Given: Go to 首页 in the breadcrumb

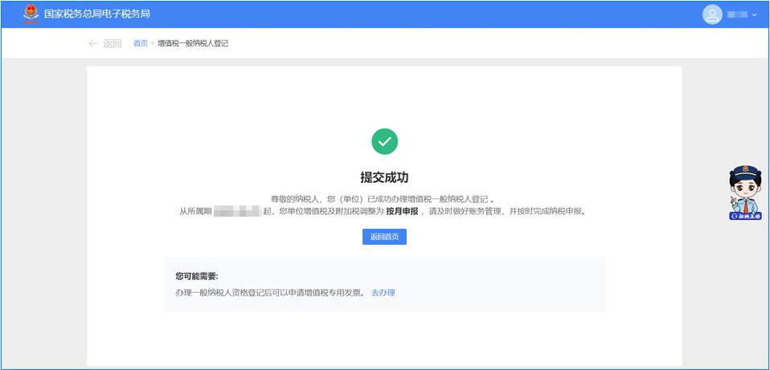Looking at the screenshot, I should (141, 43).
